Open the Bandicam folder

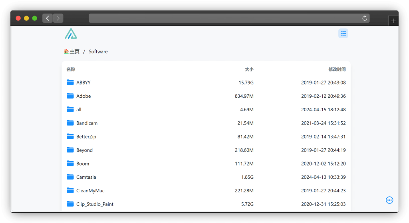coord(87,123)
